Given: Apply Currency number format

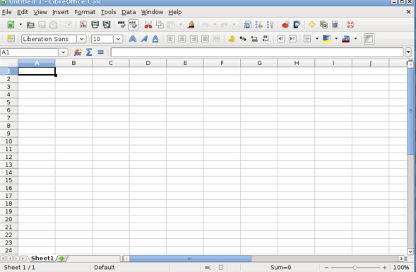Looking at the screenshot, I should (232, 39).
